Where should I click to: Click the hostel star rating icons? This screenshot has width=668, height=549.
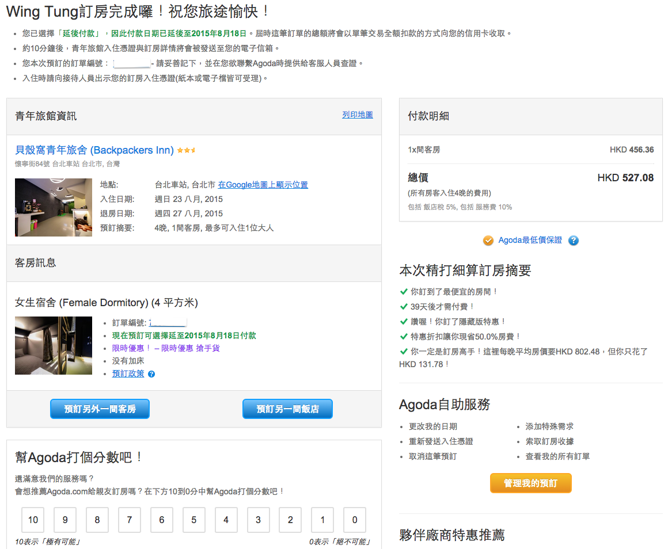coord(186,150)
